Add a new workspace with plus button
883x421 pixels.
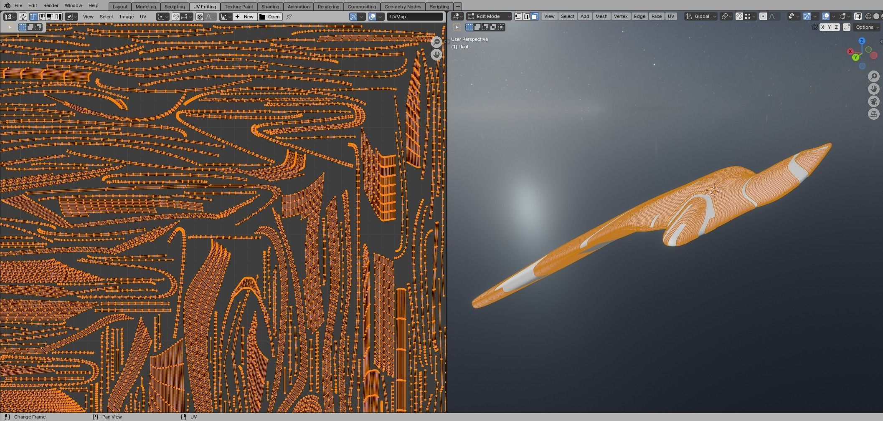tap(458, 7)
